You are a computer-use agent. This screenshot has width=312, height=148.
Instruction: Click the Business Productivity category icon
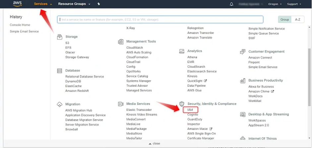click(243, 81)
